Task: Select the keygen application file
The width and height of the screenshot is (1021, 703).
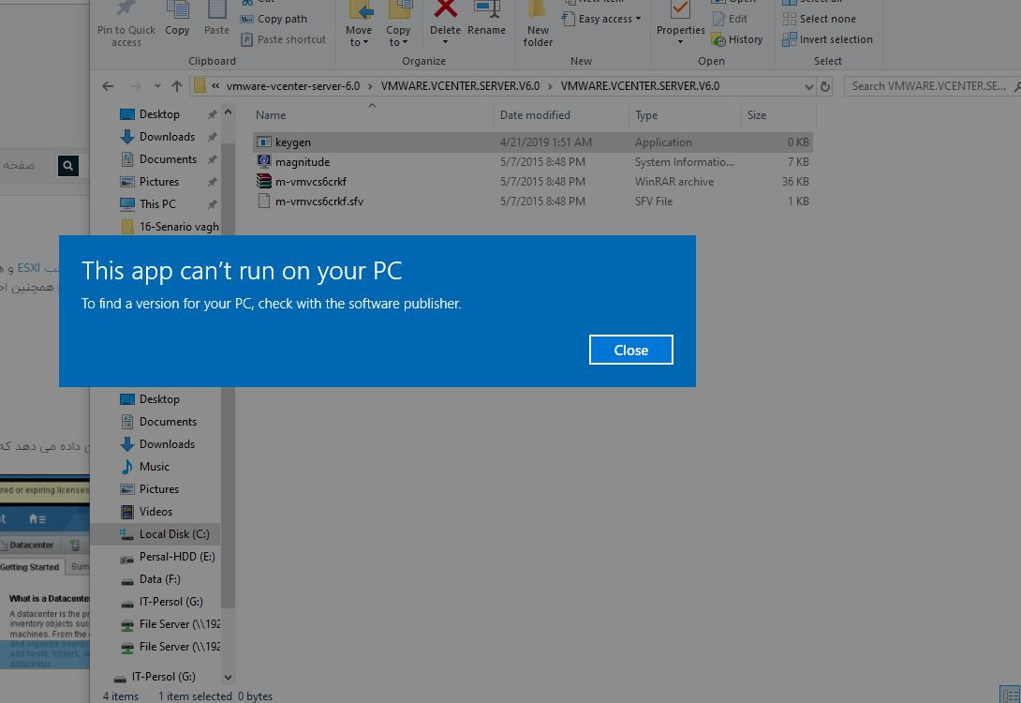Action: tap(293, 142)
